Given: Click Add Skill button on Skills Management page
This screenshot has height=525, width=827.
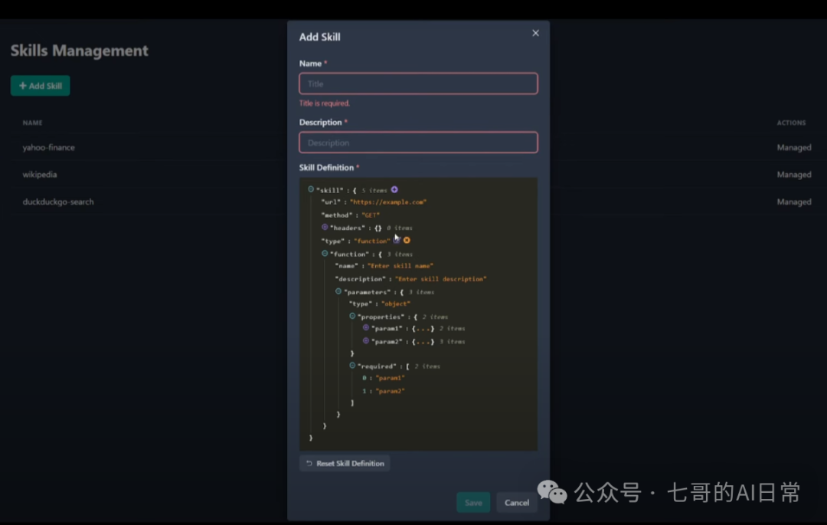Looking at the screenshot, I should (x=40, y=86).
